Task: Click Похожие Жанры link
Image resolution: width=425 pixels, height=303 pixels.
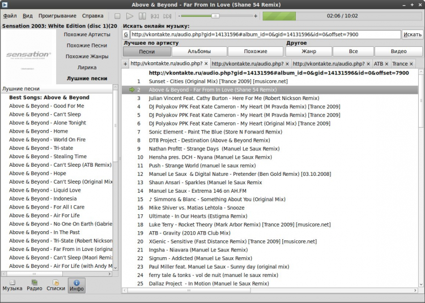Action: (87, 57)
